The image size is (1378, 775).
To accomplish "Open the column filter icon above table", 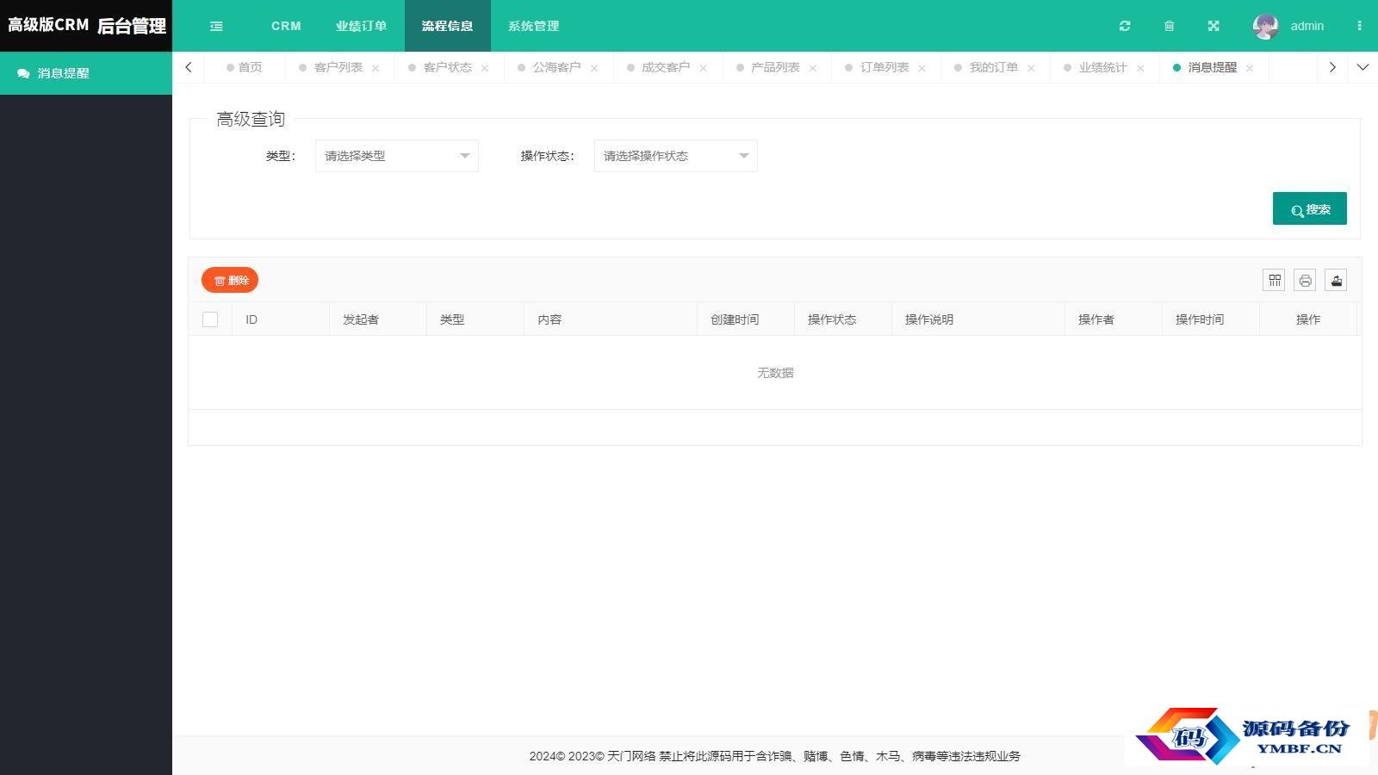I will 1275,280.
